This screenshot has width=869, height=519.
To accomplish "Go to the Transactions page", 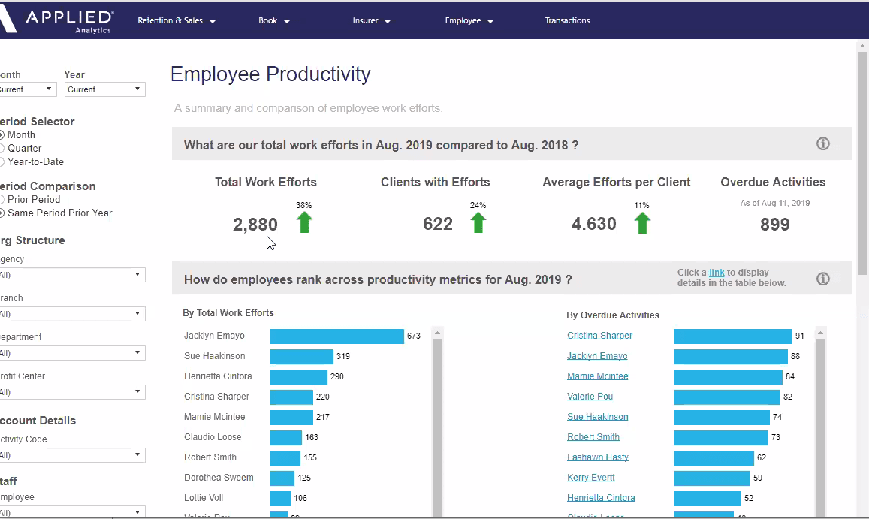I will [x=567, y=21].
